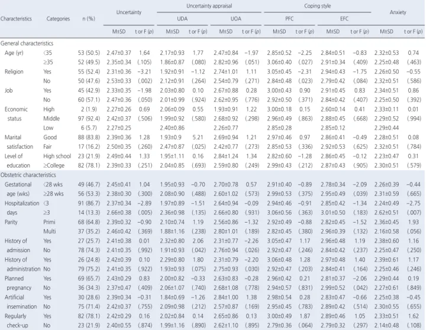Select the "(.007)" p value
Image resolution: width=430 pixels, height=330 pixels.
coord(413,213)
